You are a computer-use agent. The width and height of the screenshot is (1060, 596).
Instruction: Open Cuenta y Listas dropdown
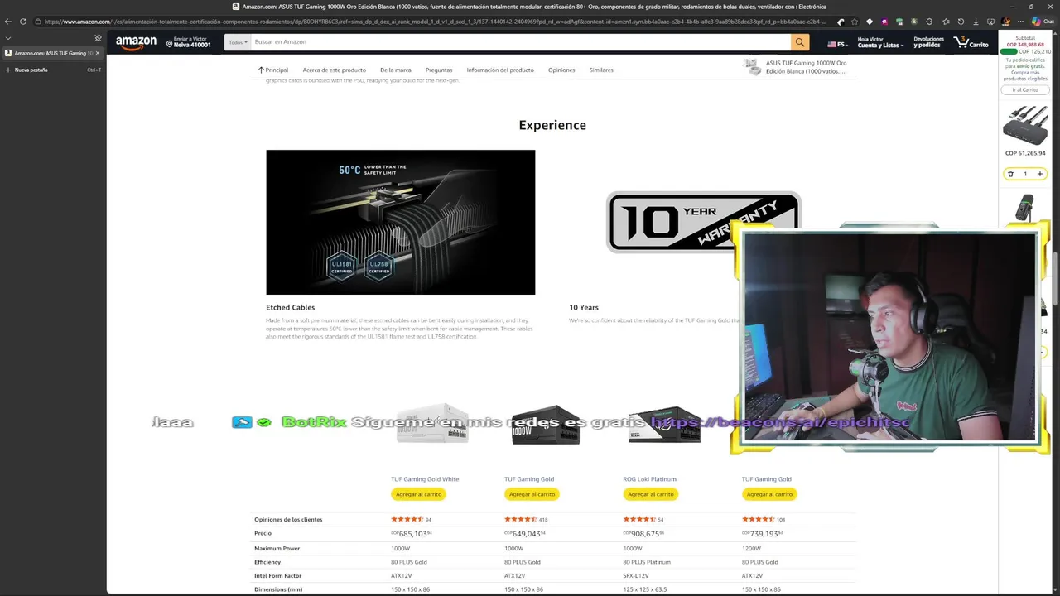879,42
